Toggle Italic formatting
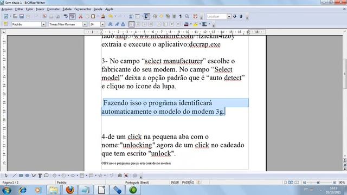The image size is (347, 195). (x=117, y=24)
